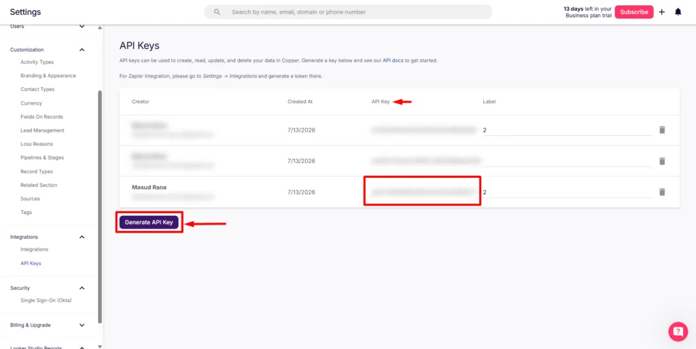696x349 pixels.
Task: Open Related Section settings
Action: (x=39, y=185)
